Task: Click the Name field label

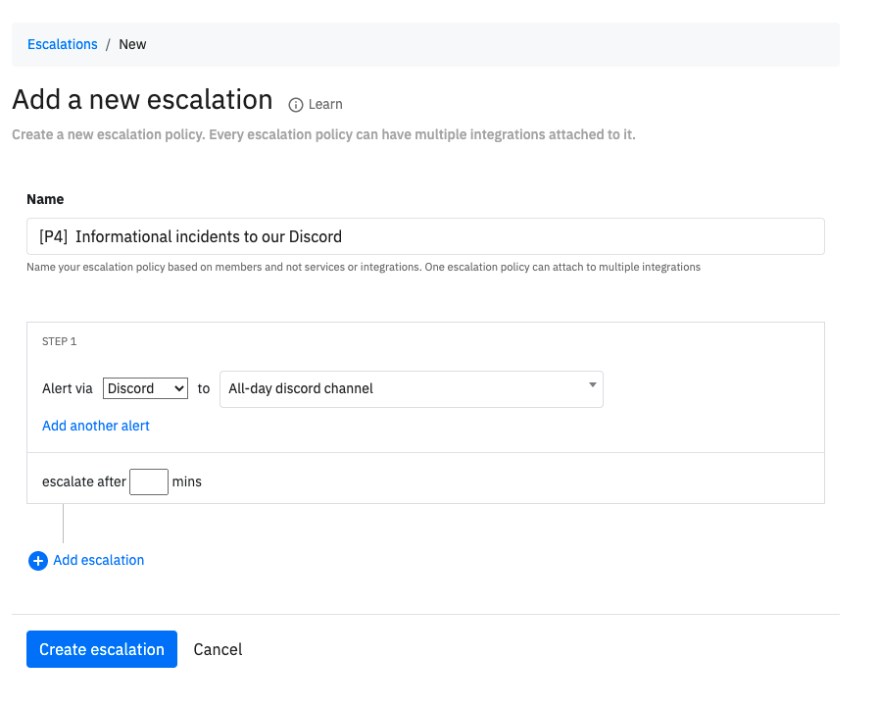Action: click(x=45, y=199)
